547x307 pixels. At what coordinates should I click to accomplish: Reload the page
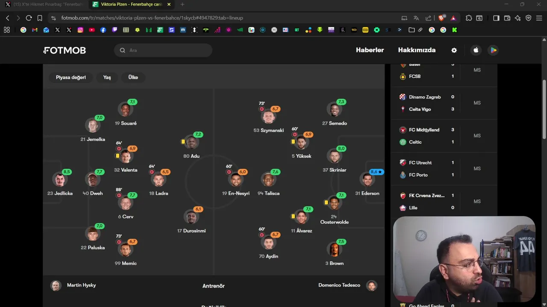[x=29, y=18]
